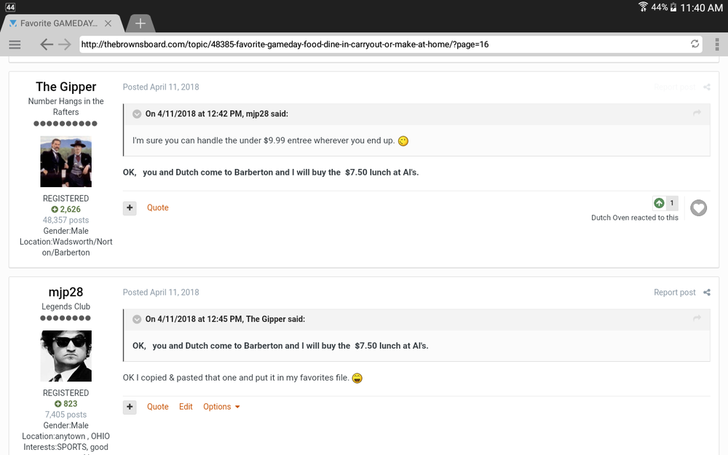Open The Gipper's username link
Image resolution: width=728 pixels, height=455 pixels.
pyautogui.click(x=66, y=87)
